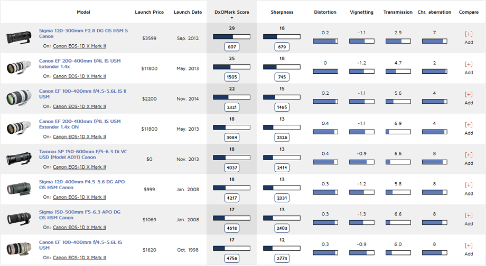
Task: Open Canon EF 200-400mm f/4L Extender 1.4x link
Action: [x=80, y=64]
